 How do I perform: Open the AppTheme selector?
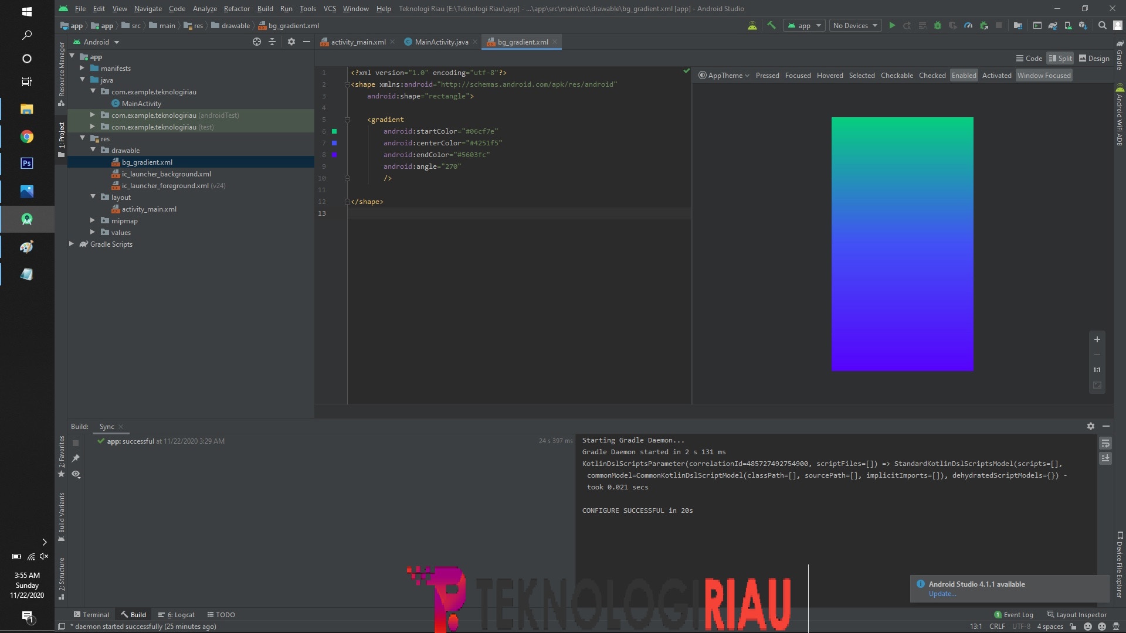coord(724,75)
